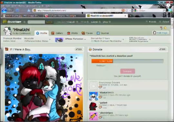This screenshot has height=122, width=174.
Task: Open the I Love You artwork image
Action: [x=44, y=88]
